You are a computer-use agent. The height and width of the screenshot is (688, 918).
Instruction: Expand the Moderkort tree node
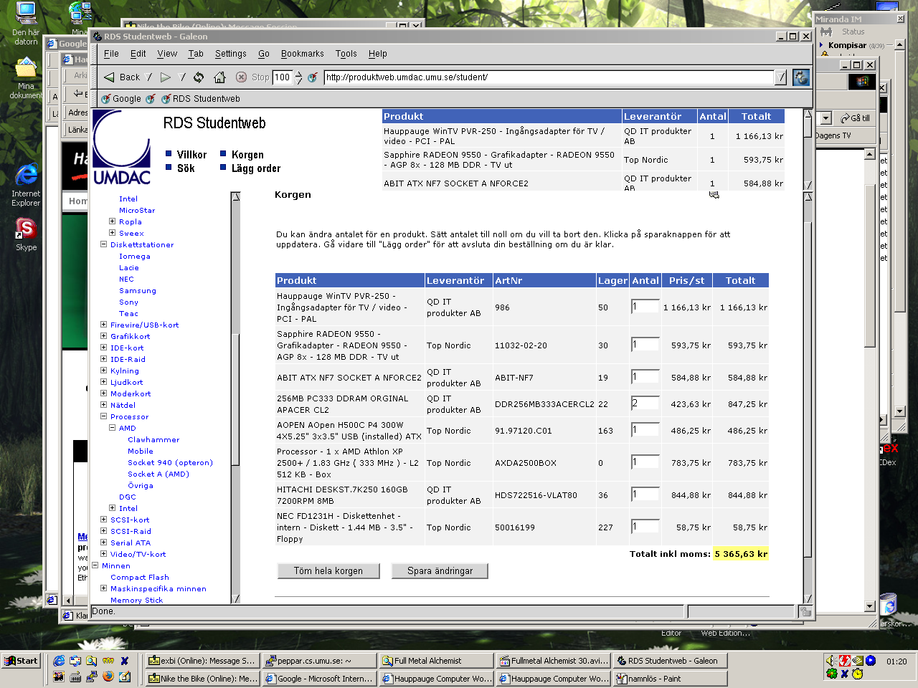[x=103, y=393]
